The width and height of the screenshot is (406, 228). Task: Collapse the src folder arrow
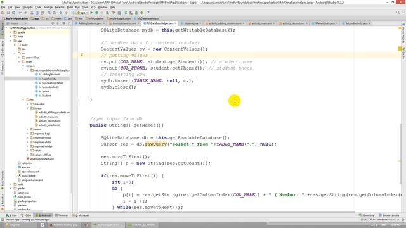click(15, 53)
